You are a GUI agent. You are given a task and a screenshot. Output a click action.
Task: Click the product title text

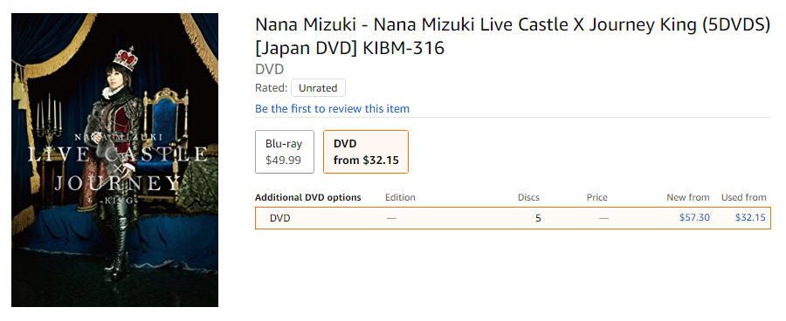(513, 37)
